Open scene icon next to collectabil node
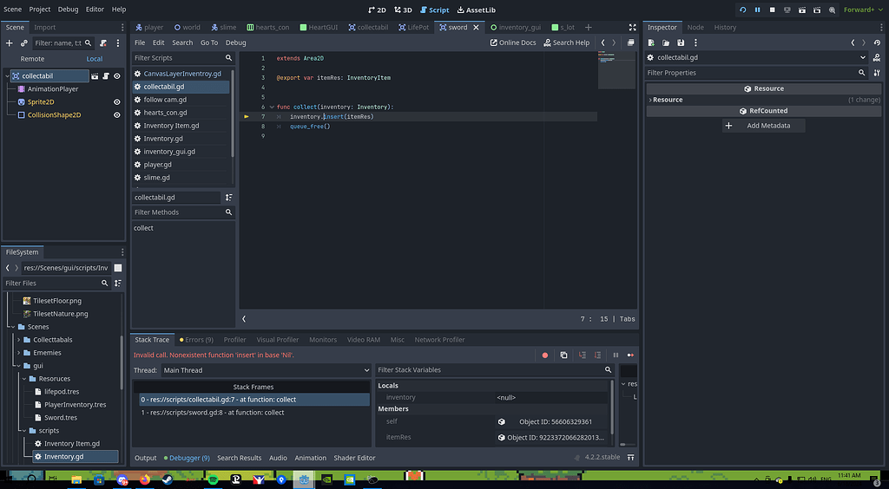Image resolution: width=889 pixels, height=489 pixels. click(x=95, y=75)
